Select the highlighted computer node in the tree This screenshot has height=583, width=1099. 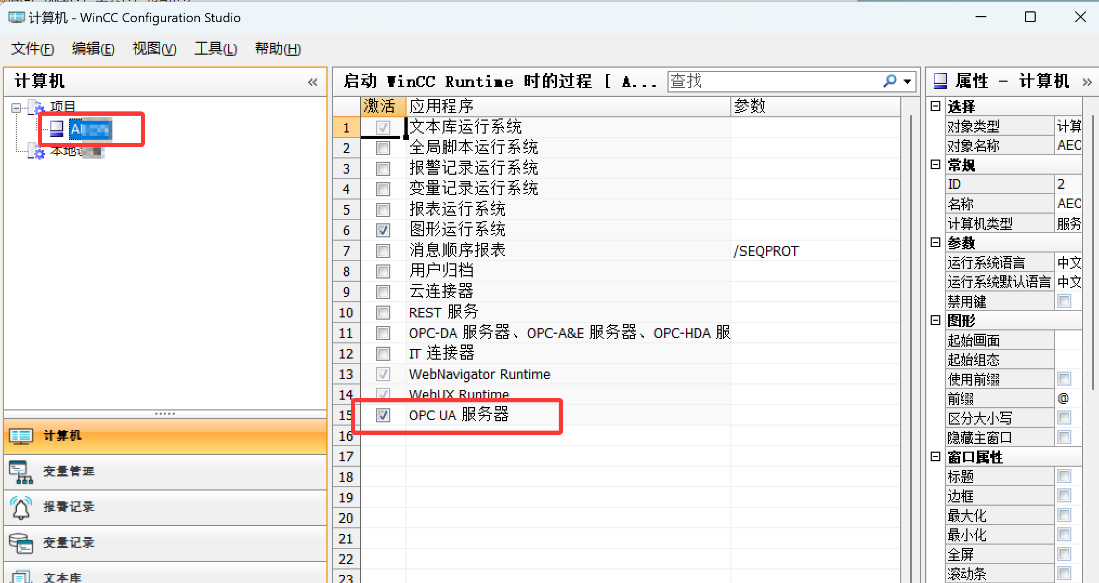[x=90, y=129]
